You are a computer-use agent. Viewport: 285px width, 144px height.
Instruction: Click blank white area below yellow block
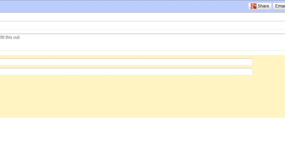142,131
